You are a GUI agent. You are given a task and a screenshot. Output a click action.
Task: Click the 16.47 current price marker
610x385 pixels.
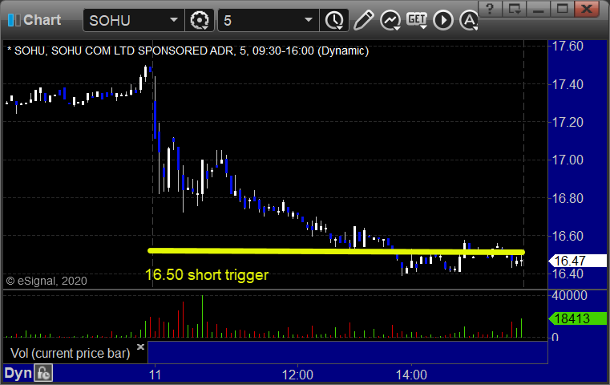578,261
